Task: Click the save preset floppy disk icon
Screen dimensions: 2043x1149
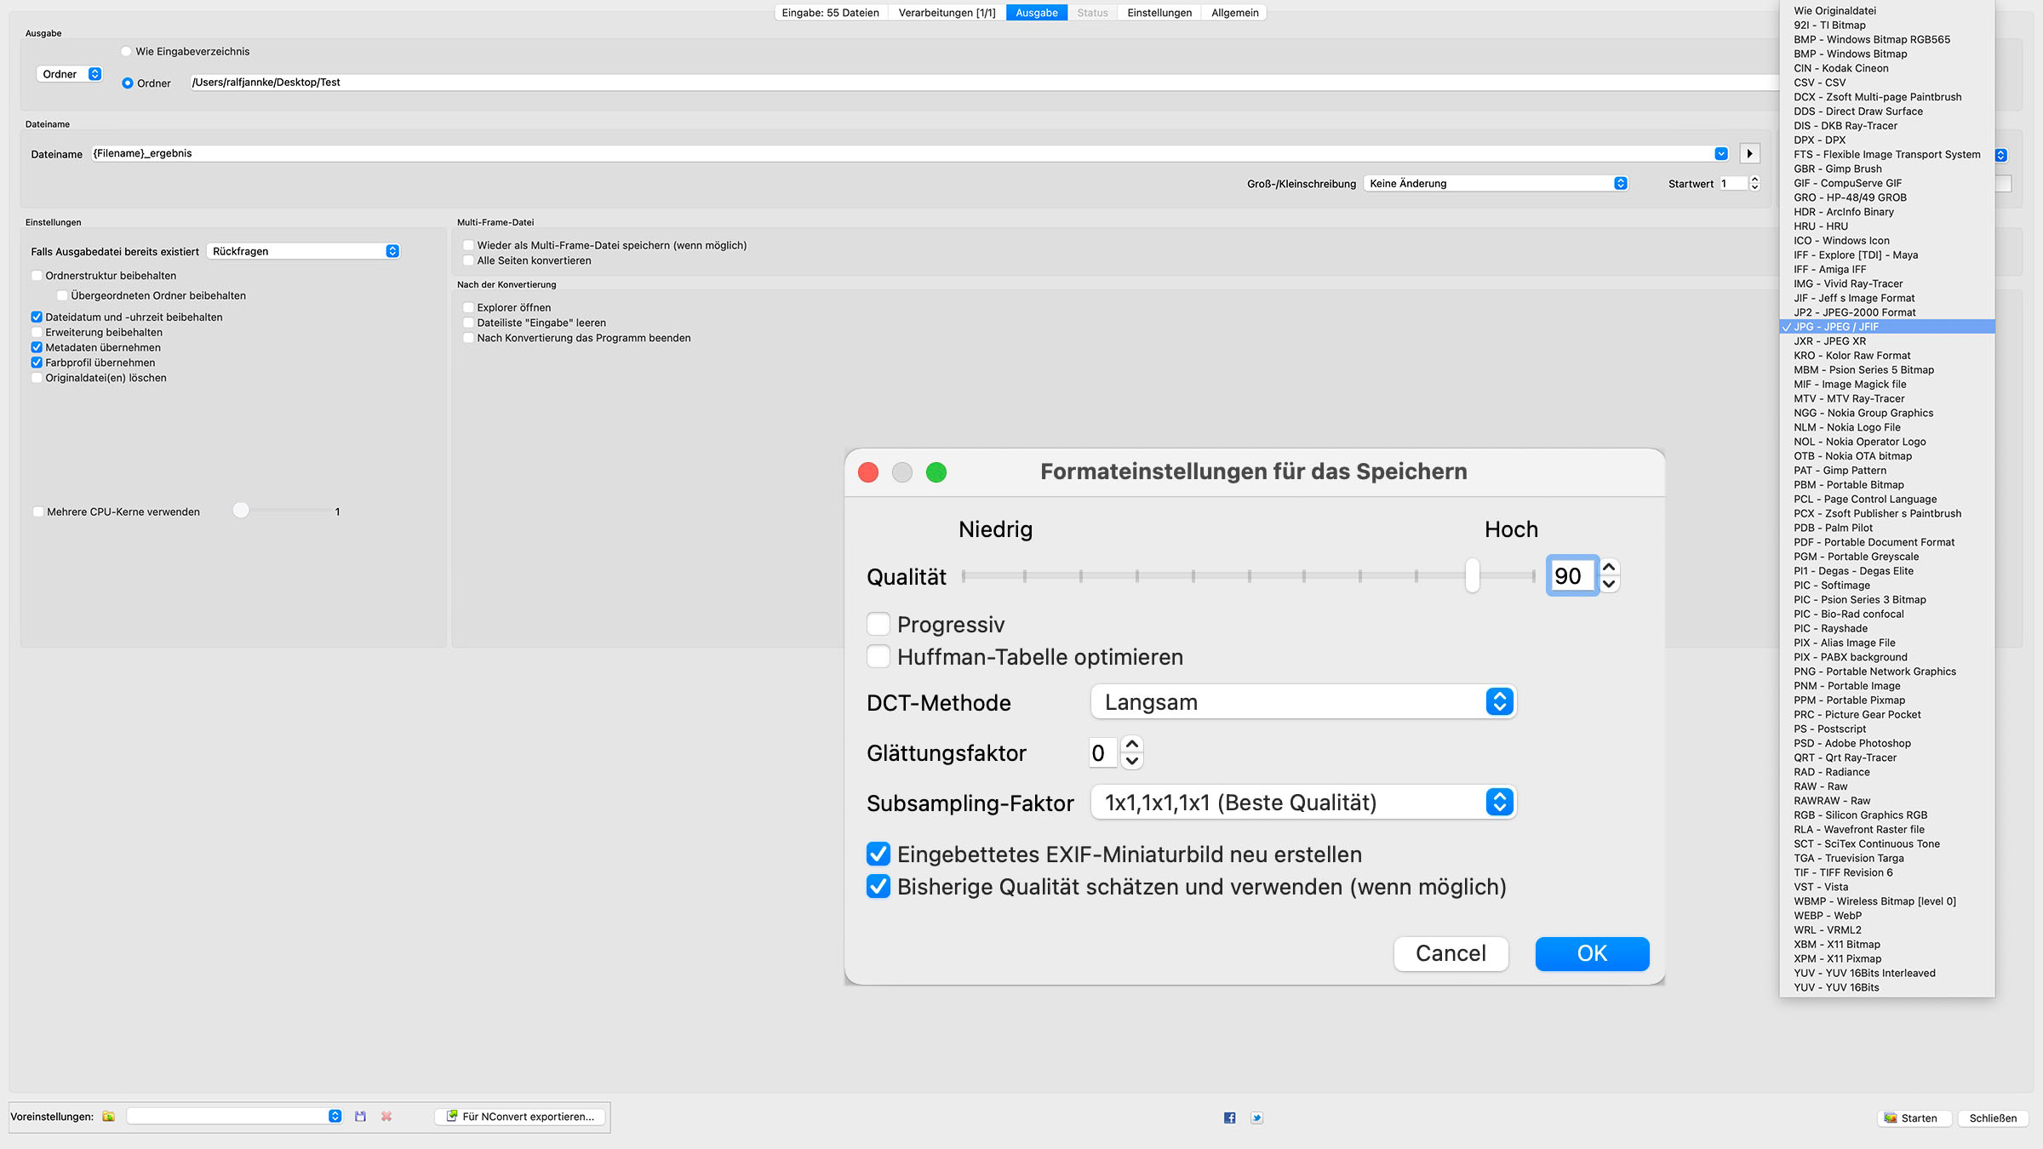Action: pos(360,1117)
